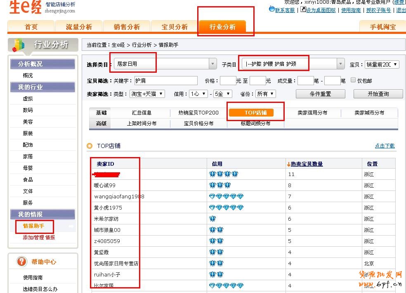Image resolution: width=406 pixels, height=293 pixels.
Task: Open the 子类目 dropdown
Action: pos(340,64)
